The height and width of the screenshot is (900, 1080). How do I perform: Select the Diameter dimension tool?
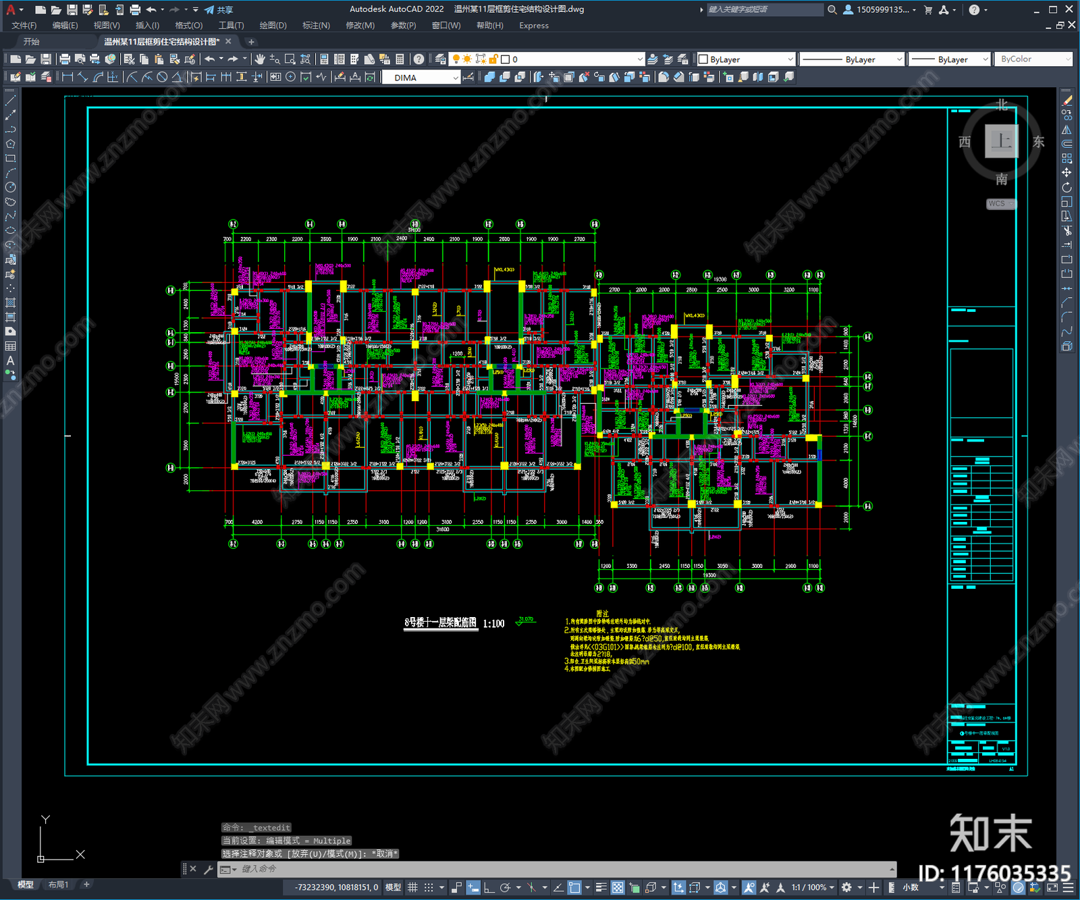tap(162, 77)
